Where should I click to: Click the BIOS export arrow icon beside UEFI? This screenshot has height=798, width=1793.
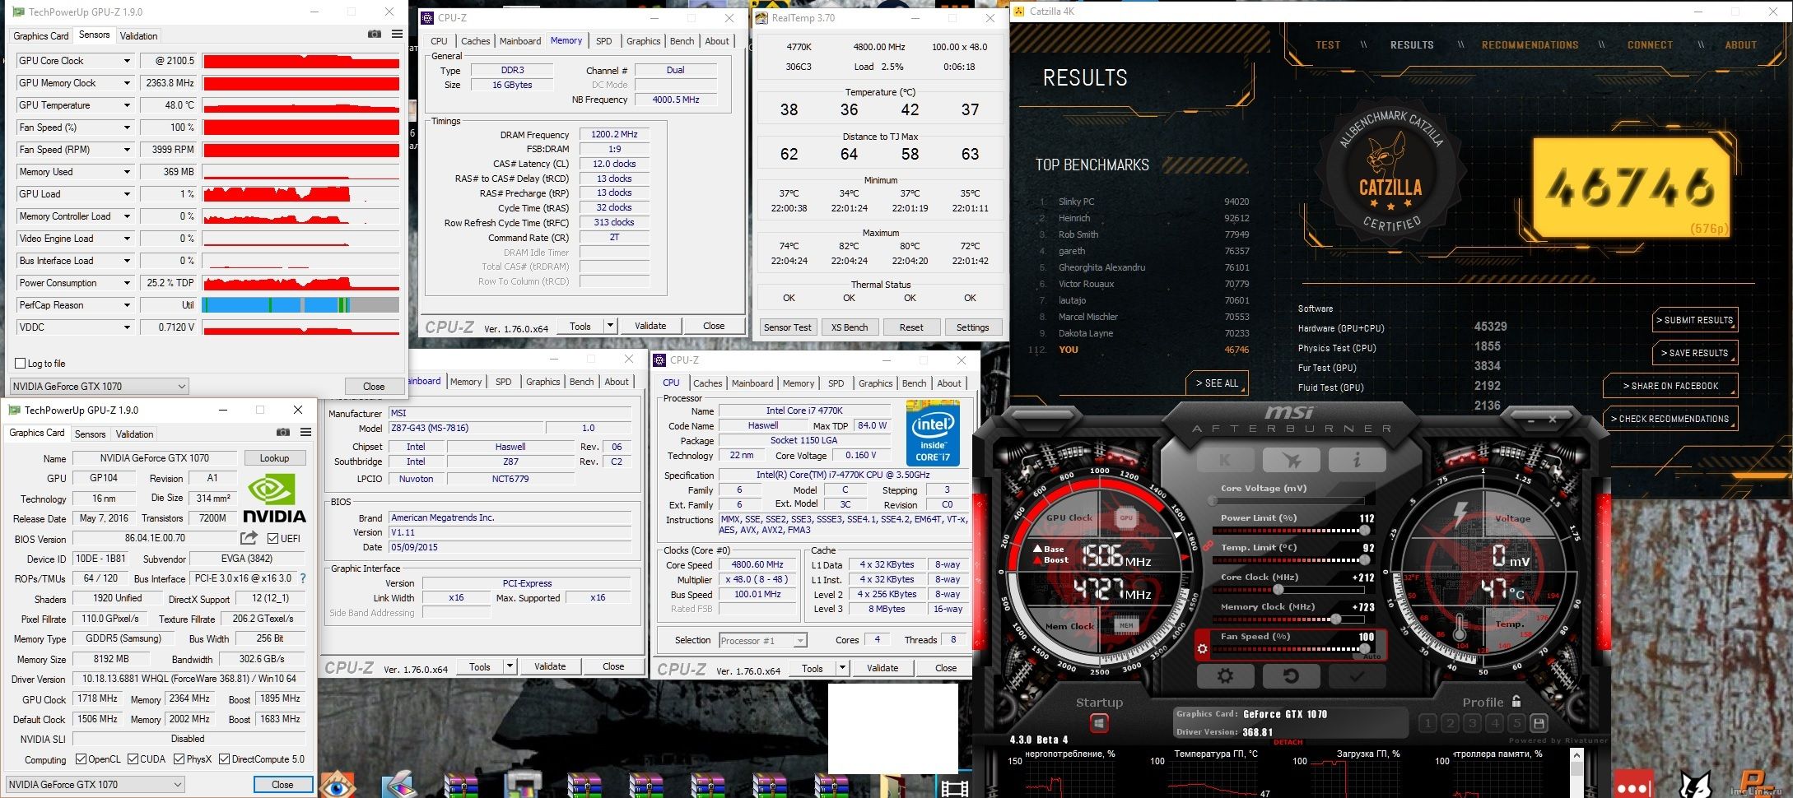pyautogui.click(x=249, y=538)
